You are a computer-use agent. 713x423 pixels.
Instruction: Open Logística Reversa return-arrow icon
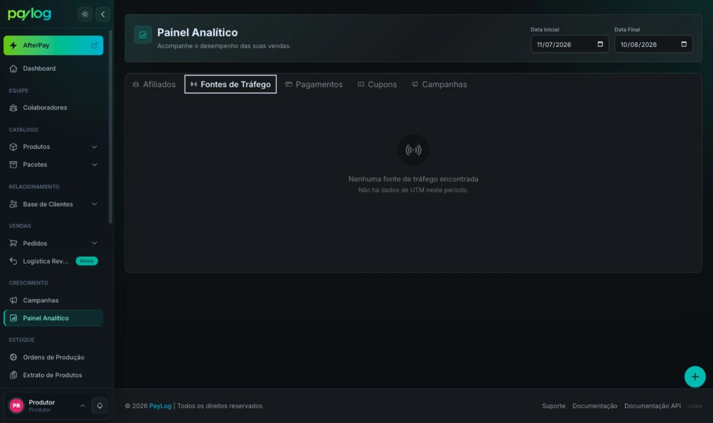(x=13, y=261)
